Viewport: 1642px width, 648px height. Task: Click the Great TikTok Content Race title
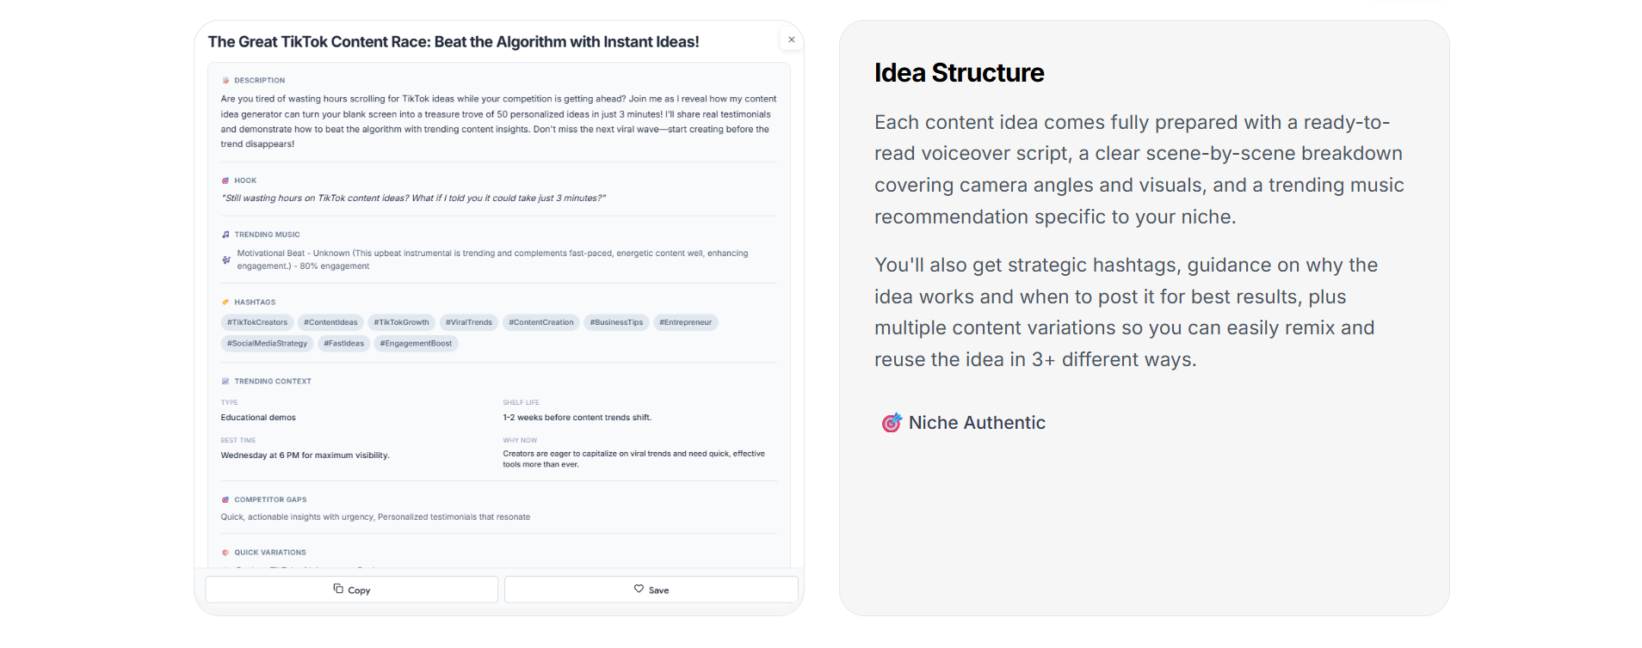[454, 41]
